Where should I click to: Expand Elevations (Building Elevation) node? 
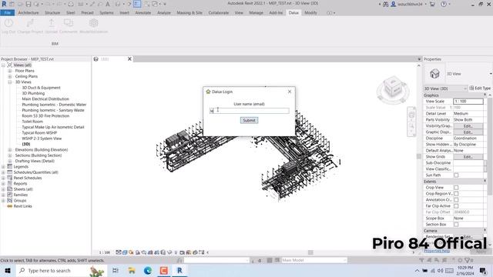click(x=10, y=150)
